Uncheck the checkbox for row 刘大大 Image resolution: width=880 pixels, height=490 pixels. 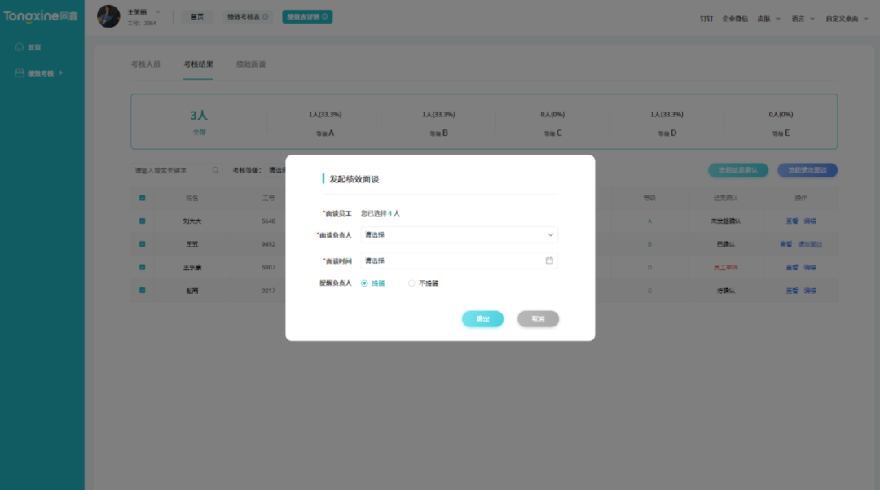click(x=143, y=221)
